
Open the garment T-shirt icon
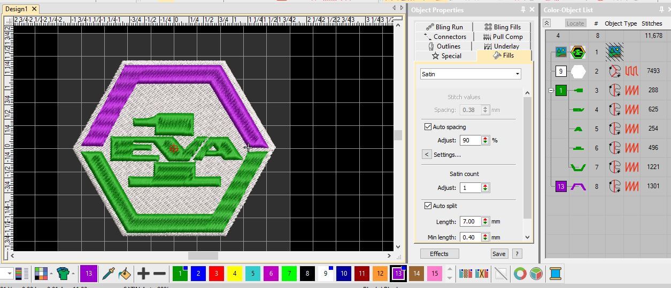click(63, 274)
